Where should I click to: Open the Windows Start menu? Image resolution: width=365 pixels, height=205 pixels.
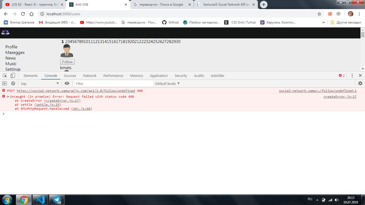[7, 200]
